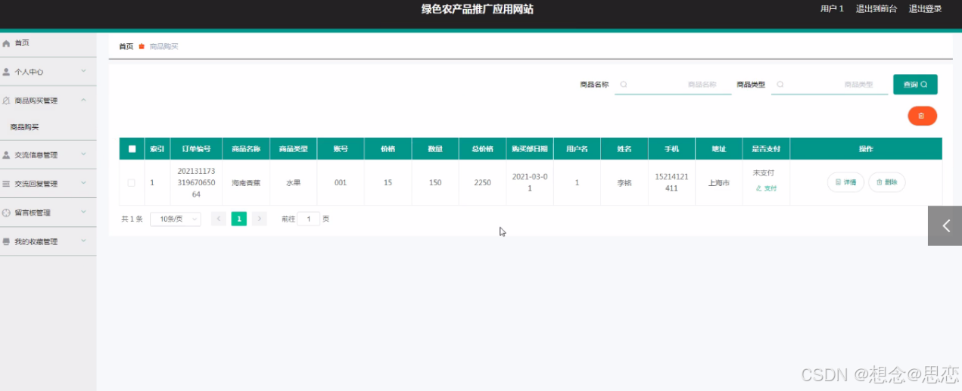Click the site title 绿色农产品推广应用网站
Screen dimensions: 962x391
point(478,9)
